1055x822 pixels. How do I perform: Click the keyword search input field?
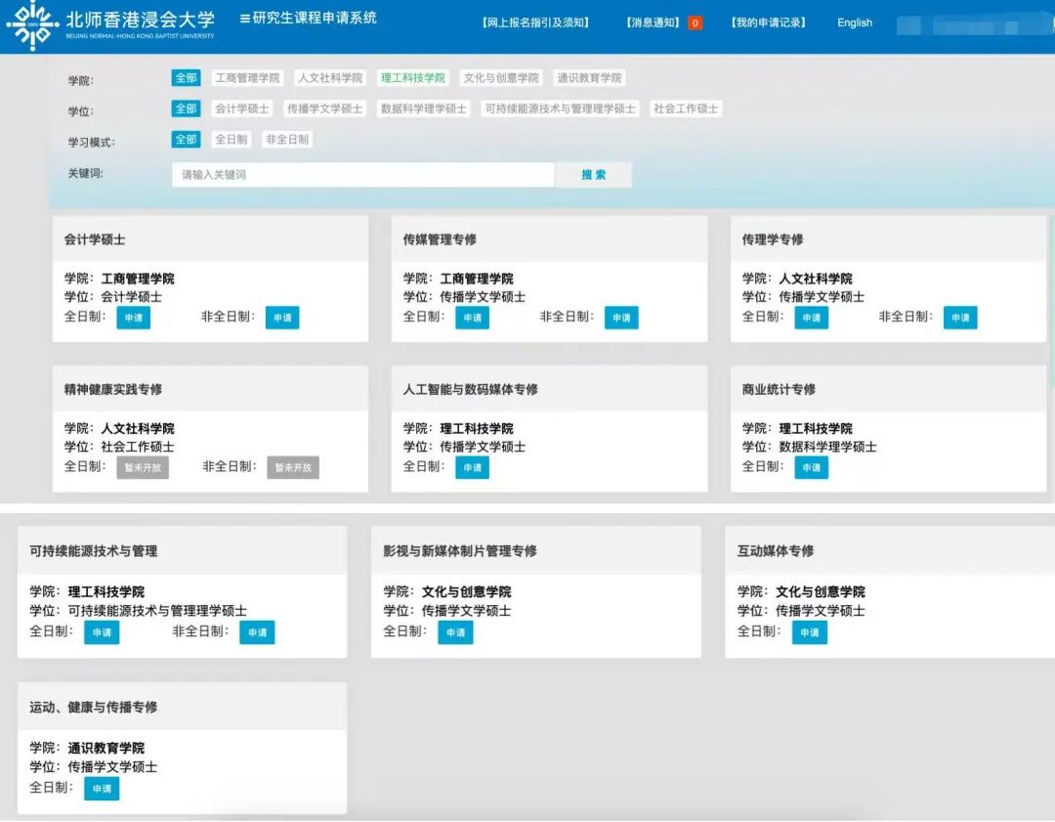click(x=361, y=174)
